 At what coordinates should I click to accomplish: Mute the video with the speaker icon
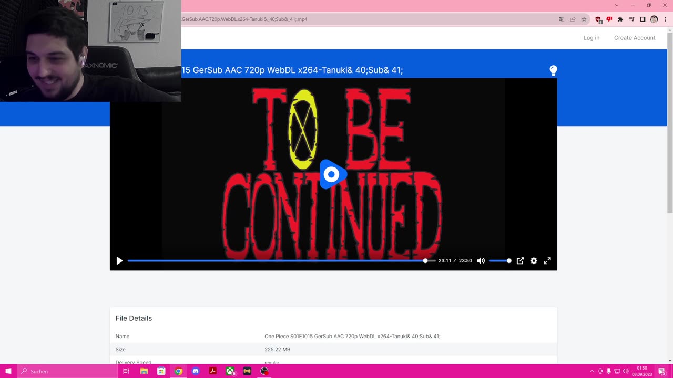tap(481, 261)
